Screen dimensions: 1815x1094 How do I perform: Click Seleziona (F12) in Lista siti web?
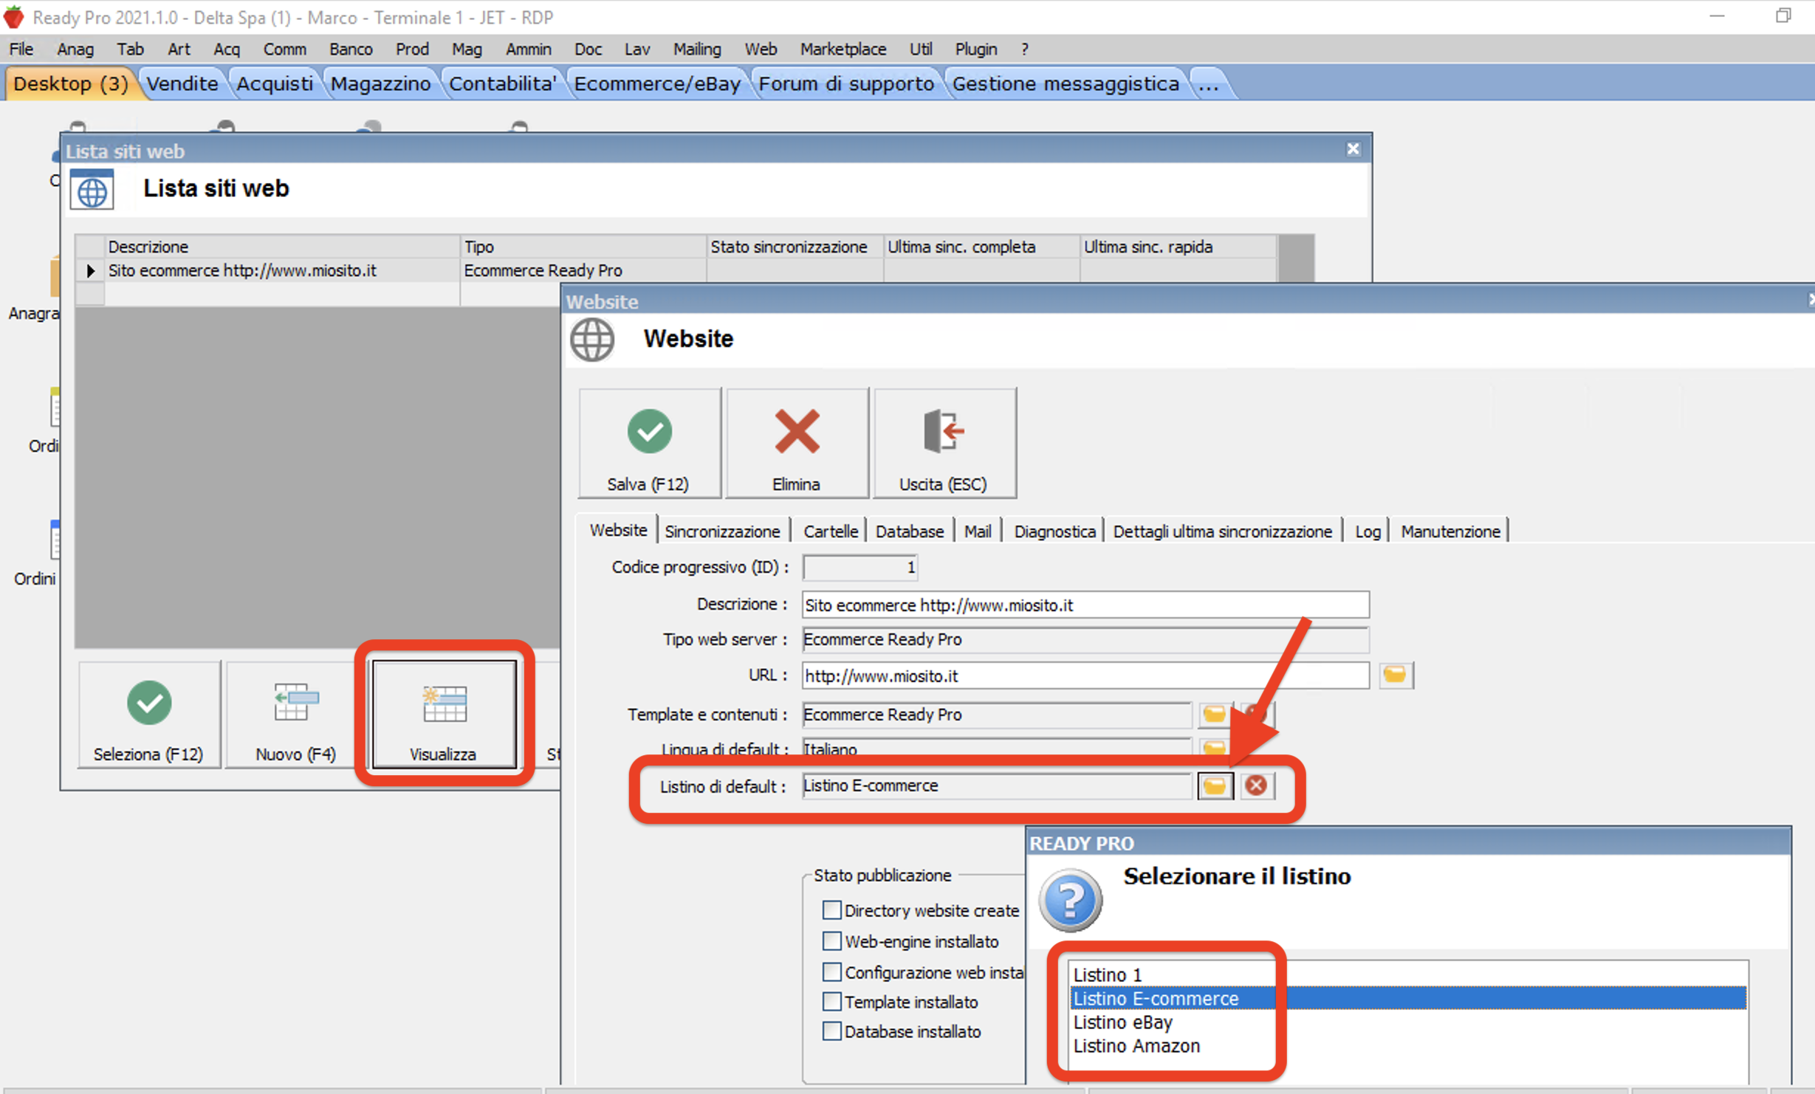click(149, 715)
